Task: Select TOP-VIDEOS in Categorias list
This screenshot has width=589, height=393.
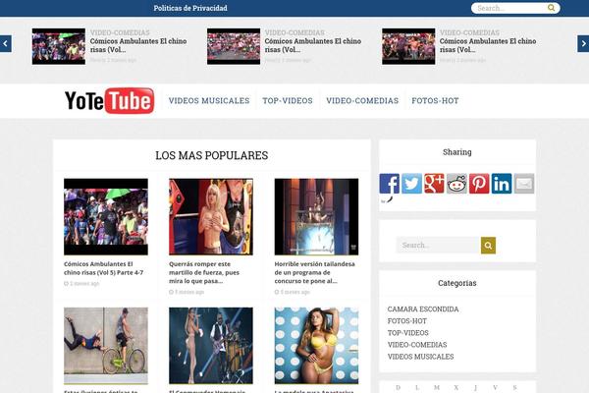Action: click(408, 333)
